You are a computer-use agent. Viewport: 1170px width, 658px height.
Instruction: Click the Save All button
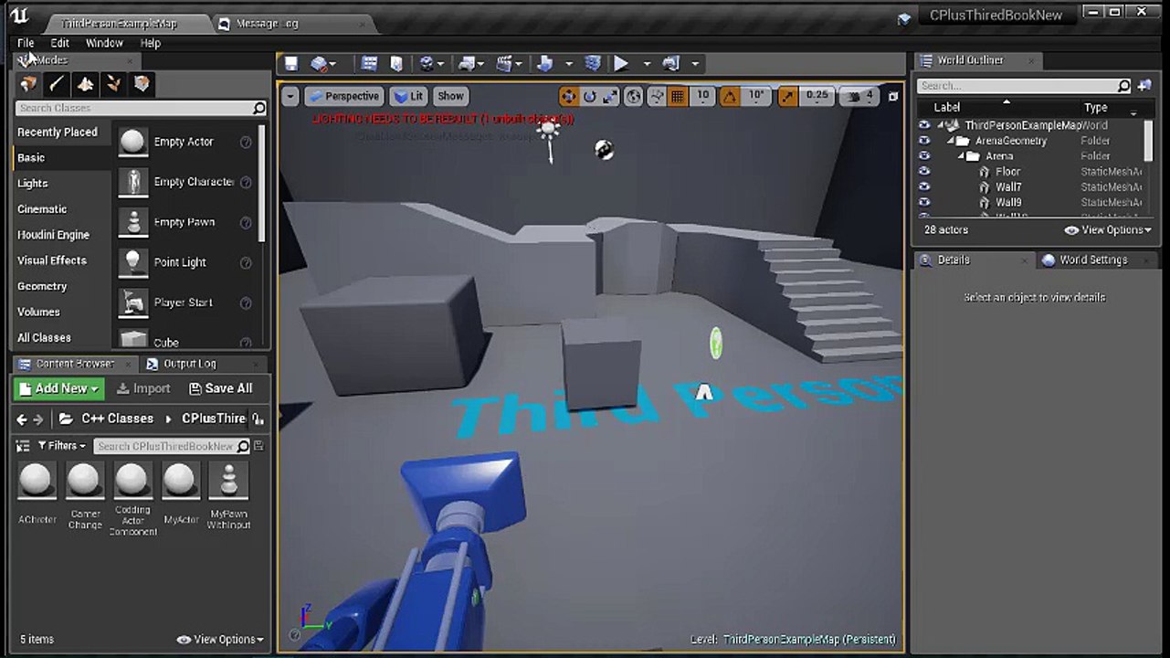point(220,388)
